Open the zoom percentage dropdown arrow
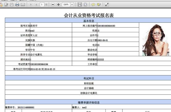 [72, 5]
